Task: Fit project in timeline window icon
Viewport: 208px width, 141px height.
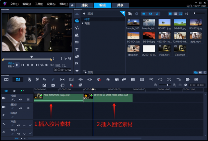Action: 180,85
